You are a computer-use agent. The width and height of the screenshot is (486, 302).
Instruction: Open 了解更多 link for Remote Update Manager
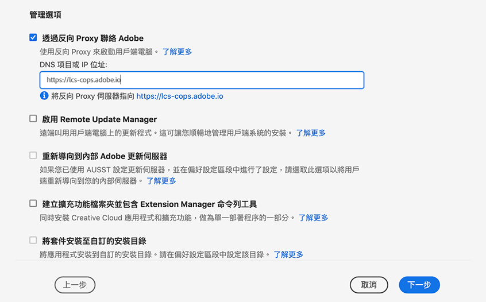point(311,133)
